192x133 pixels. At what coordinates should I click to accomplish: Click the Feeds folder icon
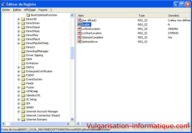click(x=23, y=83)
